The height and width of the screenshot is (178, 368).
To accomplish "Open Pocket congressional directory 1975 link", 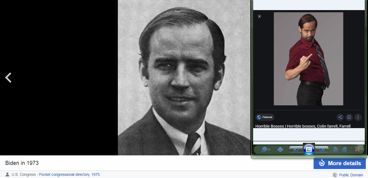I will pos(70,174).
